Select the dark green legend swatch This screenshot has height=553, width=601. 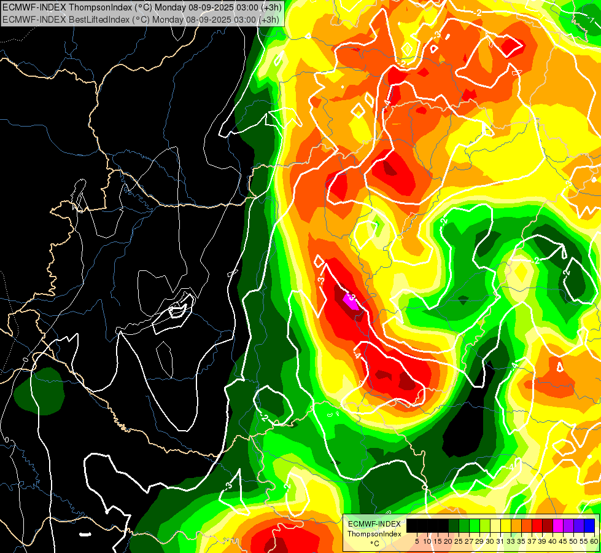point(454,526)
